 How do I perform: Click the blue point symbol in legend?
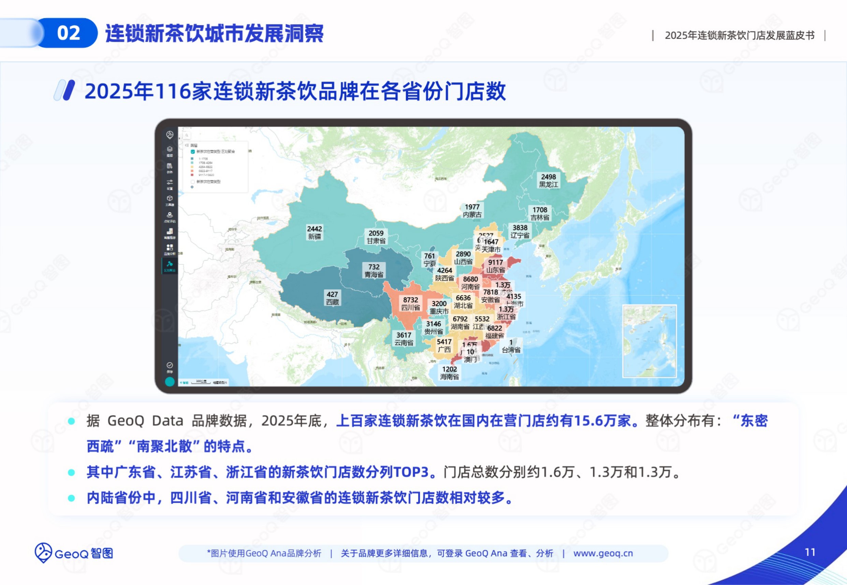pos(192,187)
